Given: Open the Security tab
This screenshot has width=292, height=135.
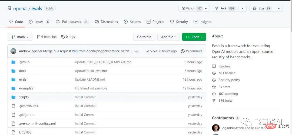Looking at the screenshot, I should 179,22.
